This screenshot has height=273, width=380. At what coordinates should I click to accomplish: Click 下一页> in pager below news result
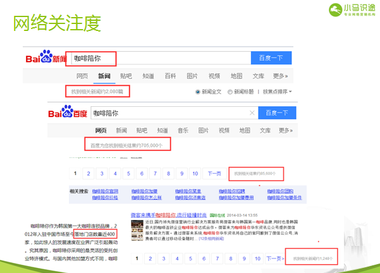[x=275, y=258]
